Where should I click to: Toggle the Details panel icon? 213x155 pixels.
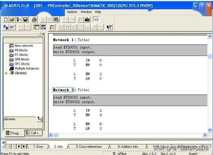tap(43, 27)
